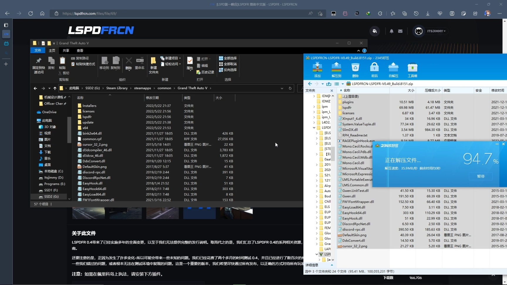Pause extraction with the 暂停 button
The height and width of the screenshot is (285, 507).
click(x=481, y=176)
